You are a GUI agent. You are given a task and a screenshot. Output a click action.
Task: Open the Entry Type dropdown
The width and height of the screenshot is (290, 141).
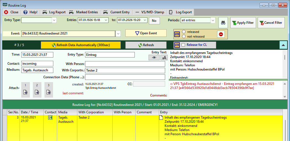coord(54,20)
